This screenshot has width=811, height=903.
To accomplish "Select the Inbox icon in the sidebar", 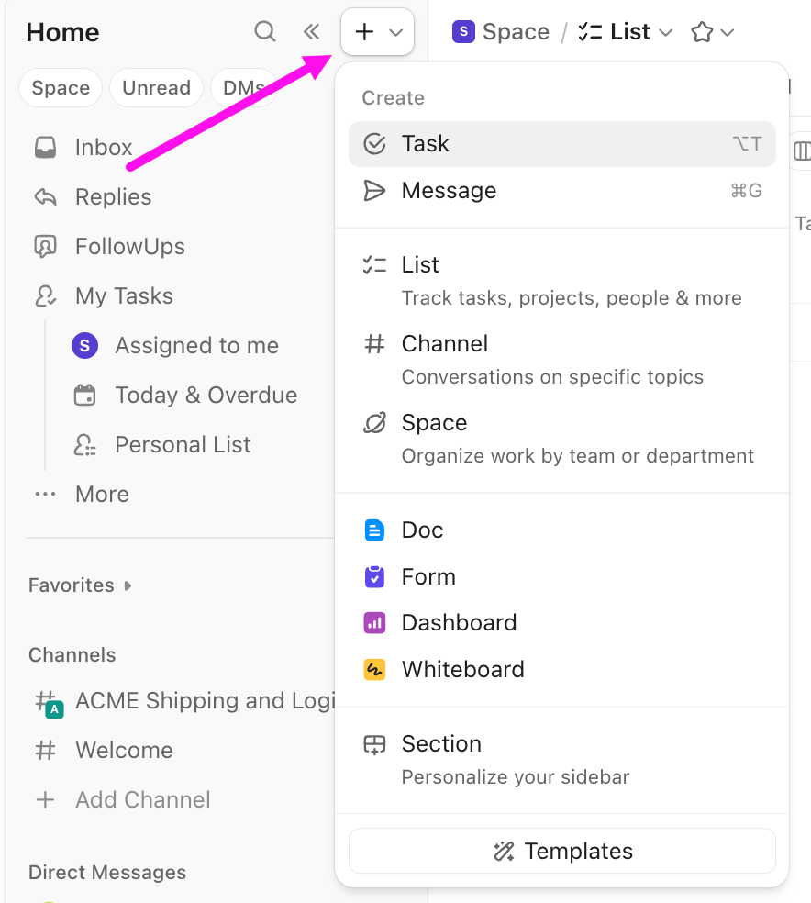I will pos(44,147).
